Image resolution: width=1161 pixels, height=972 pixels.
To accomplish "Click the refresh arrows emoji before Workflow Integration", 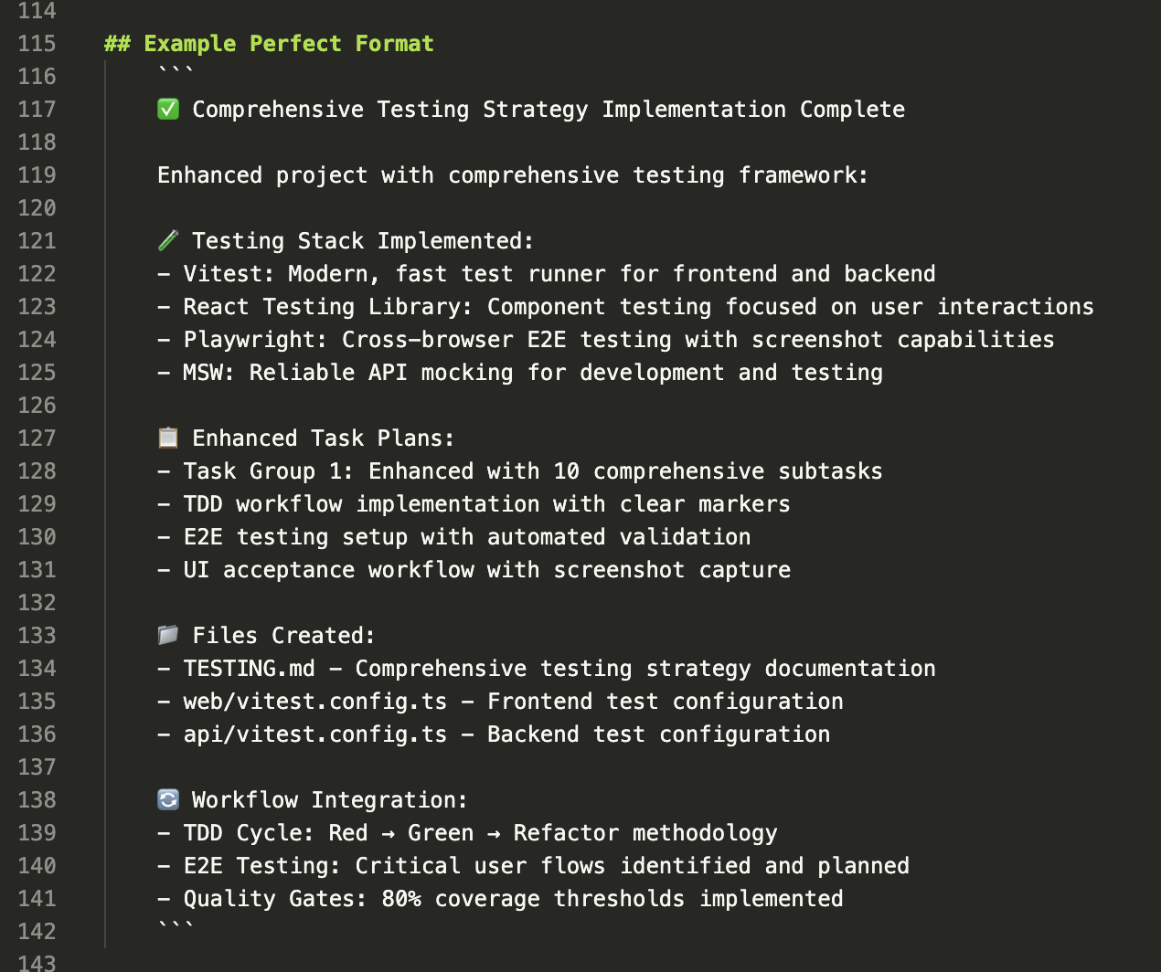I will point(168,800).
